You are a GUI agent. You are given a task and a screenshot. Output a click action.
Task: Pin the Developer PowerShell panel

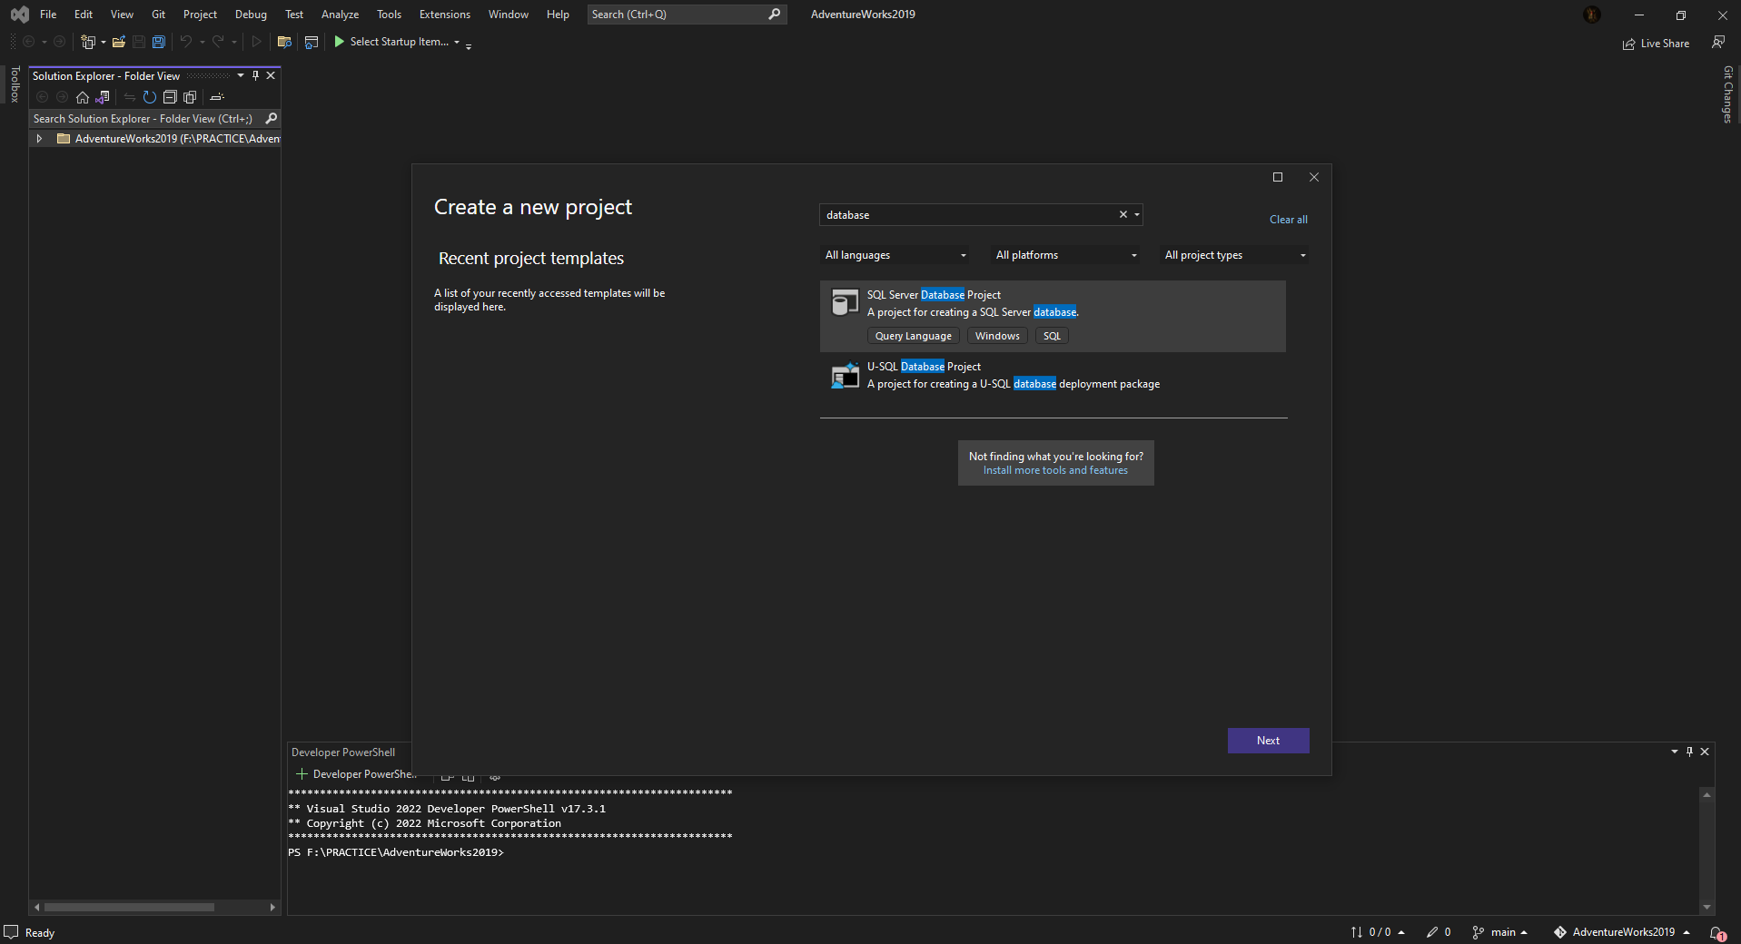[1688, 752]
